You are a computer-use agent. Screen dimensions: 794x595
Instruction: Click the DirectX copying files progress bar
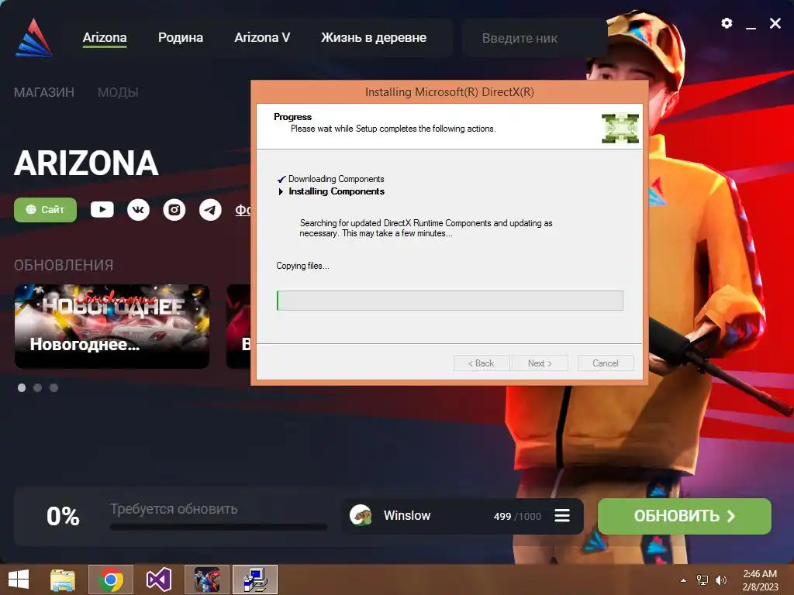click(x=450, y=301)
